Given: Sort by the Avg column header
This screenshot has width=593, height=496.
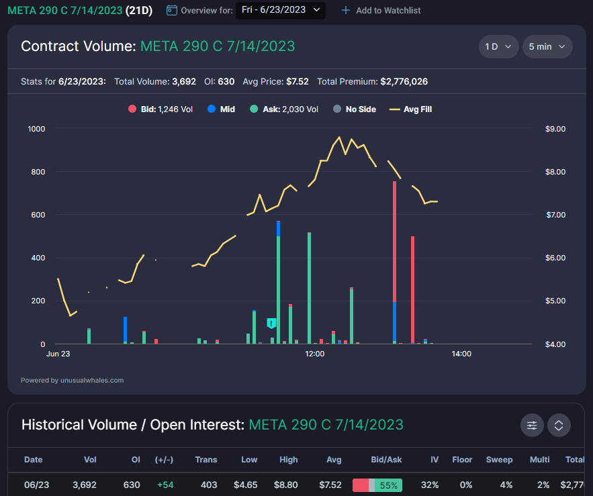Looking at the screenshot, I should (334, 460).
